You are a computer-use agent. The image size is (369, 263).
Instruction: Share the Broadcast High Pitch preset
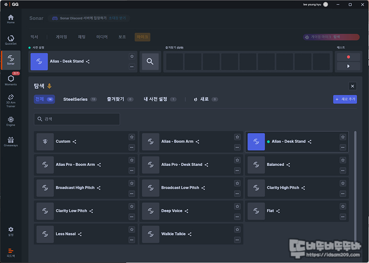click(x=98, y=188)
